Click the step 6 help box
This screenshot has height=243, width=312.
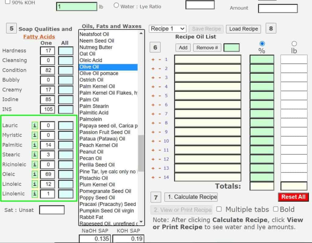click(x=155, y=47)
